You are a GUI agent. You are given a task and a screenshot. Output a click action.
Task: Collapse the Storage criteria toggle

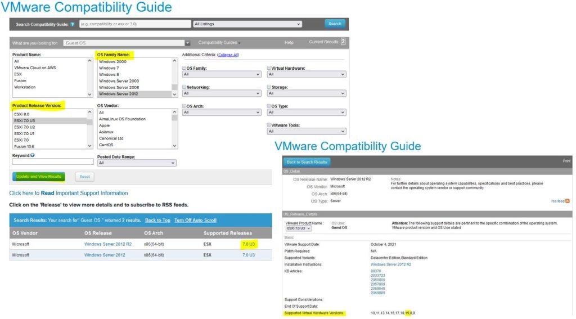269,87
